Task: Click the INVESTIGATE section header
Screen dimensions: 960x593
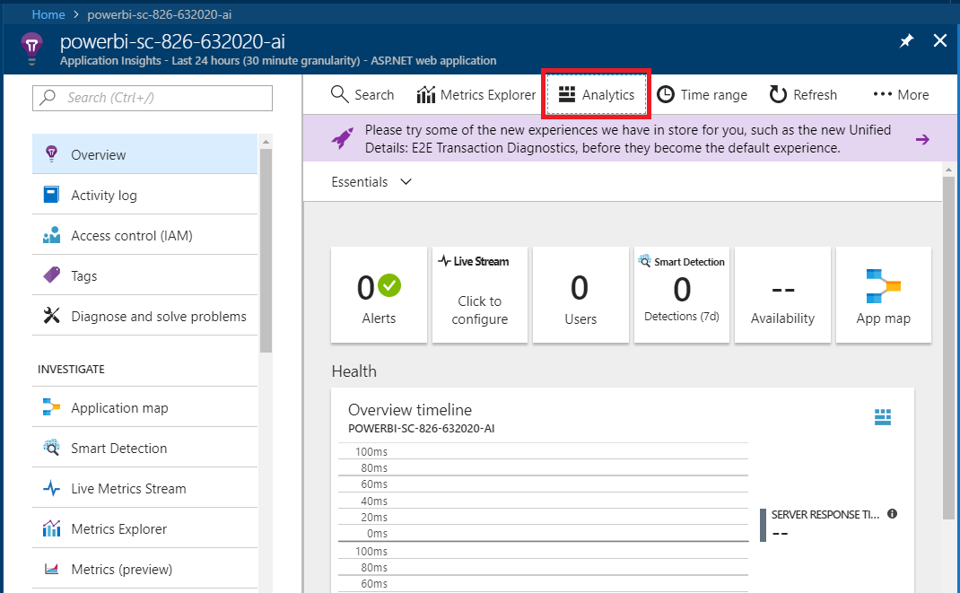Action: click(x=71, y=369)
